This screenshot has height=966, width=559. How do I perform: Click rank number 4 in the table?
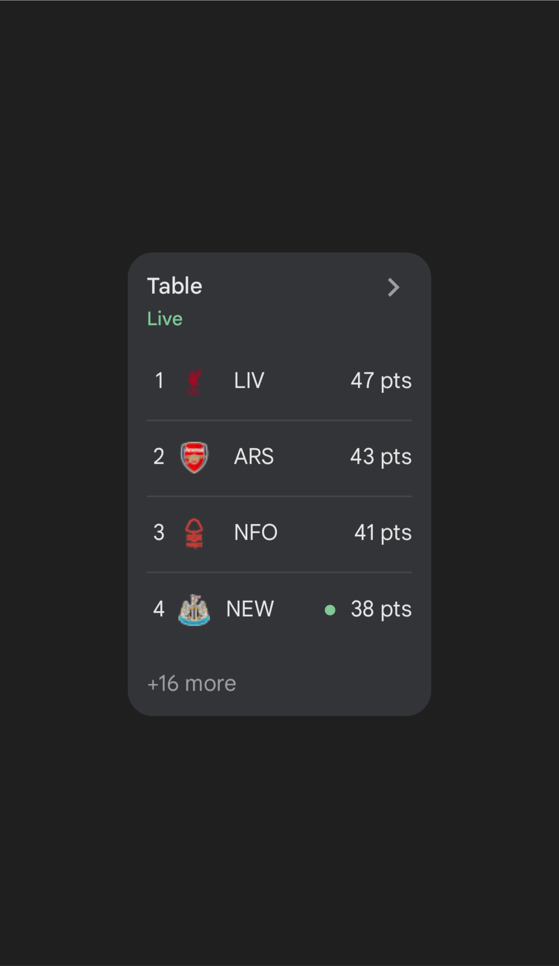click(x=159, y=609)
